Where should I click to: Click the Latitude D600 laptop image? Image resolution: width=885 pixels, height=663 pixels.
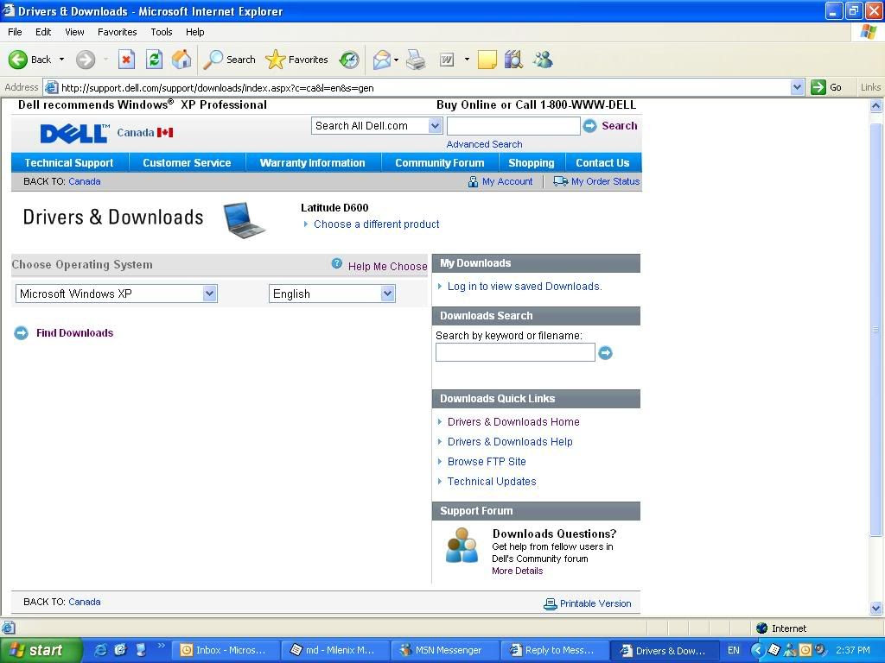244,220
